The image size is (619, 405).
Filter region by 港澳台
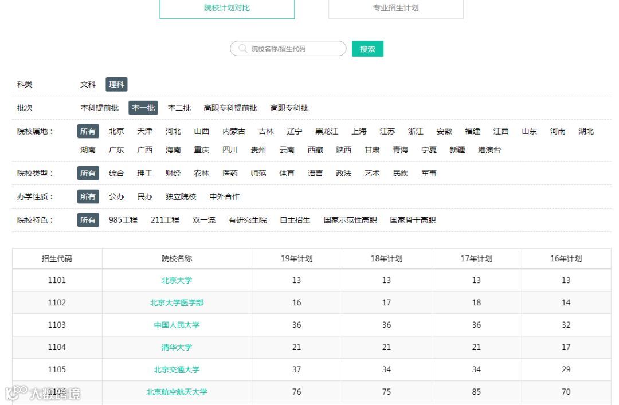pos(489,150)
